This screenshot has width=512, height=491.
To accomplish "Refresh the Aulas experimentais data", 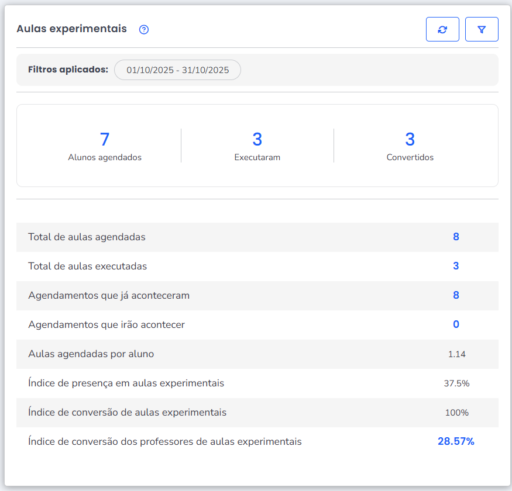I will pyautogui.click(x=442, y=29).
